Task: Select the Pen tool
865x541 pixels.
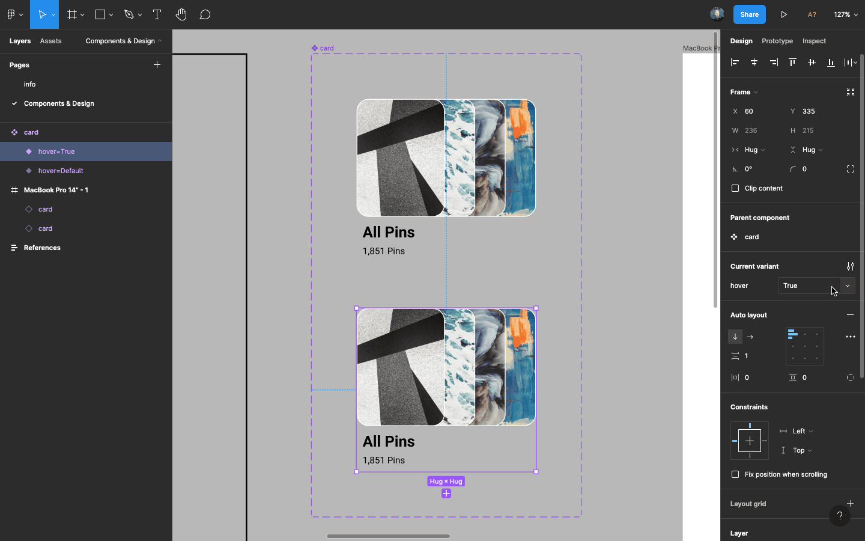Action: coord(129,14)
